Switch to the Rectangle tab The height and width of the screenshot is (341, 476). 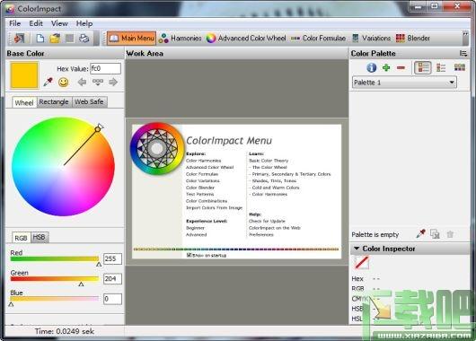click(x=54, y=102)
